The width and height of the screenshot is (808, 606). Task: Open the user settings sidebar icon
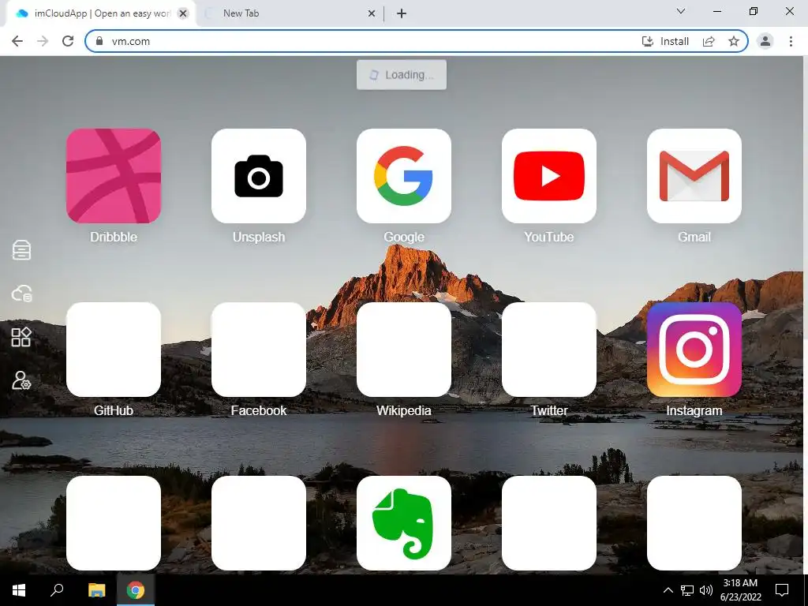coord(21,380)
